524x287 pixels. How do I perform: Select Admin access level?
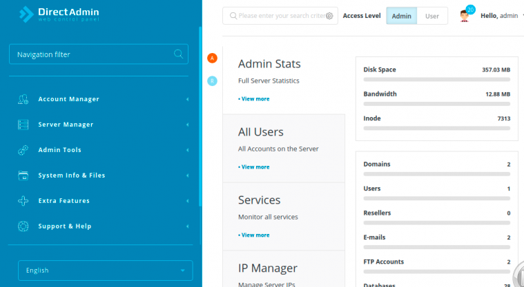pos(401,16)
